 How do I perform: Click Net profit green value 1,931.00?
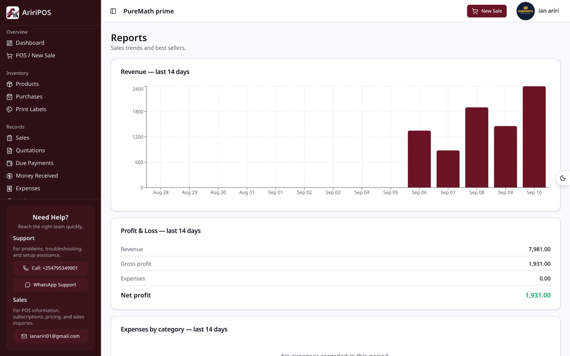pyautogui.click(x=538, y=295)
